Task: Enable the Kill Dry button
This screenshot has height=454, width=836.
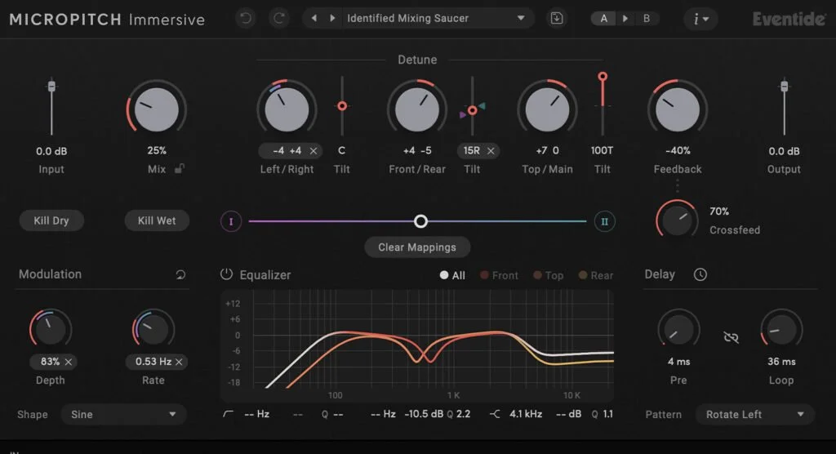Action: (51, 220)
